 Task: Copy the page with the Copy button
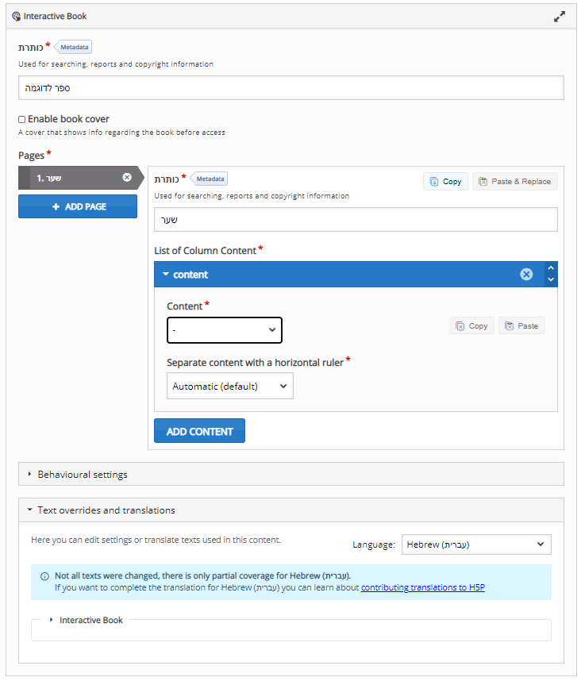click(445, 182)
